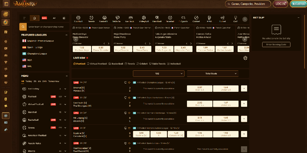307x153 pixels.
Task: Select the Basketball icon in sports carousel
Action: click(104, 19)
